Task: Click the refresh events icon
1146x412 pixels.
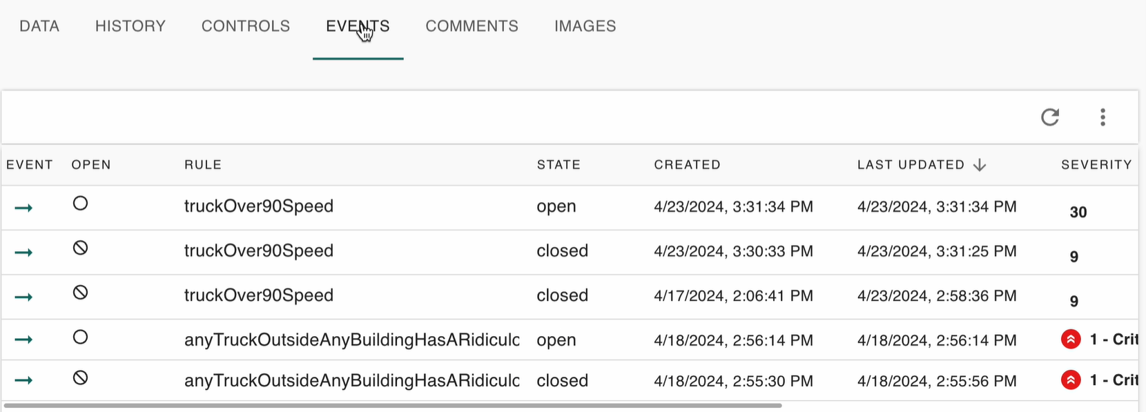Action: pyautogui.click(x=1050, y=117)
